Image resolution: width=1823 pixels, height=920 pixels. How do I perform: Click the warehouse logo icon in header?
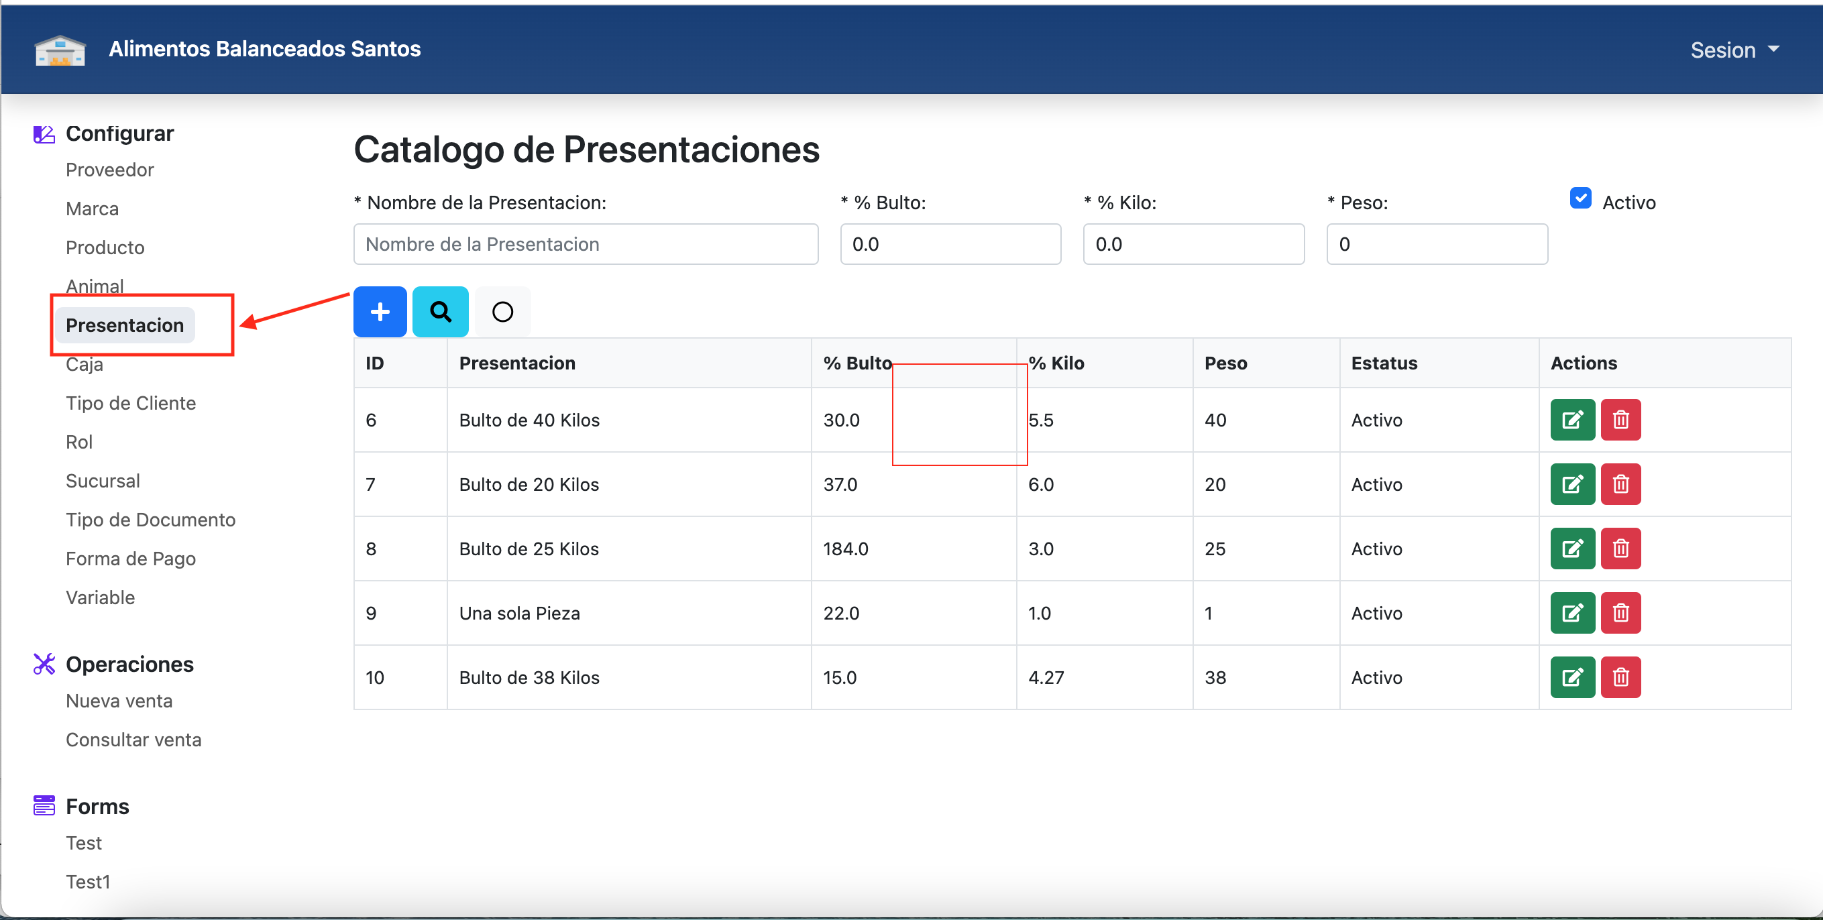[60, 50]
